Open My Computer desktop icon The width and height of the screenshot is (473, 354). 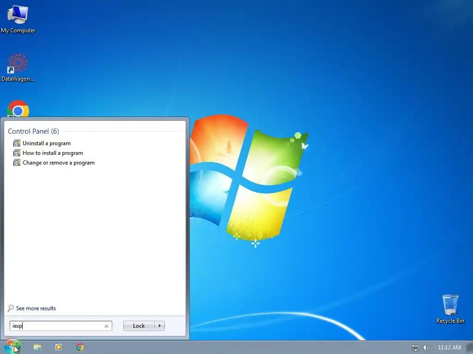(18, 18)
